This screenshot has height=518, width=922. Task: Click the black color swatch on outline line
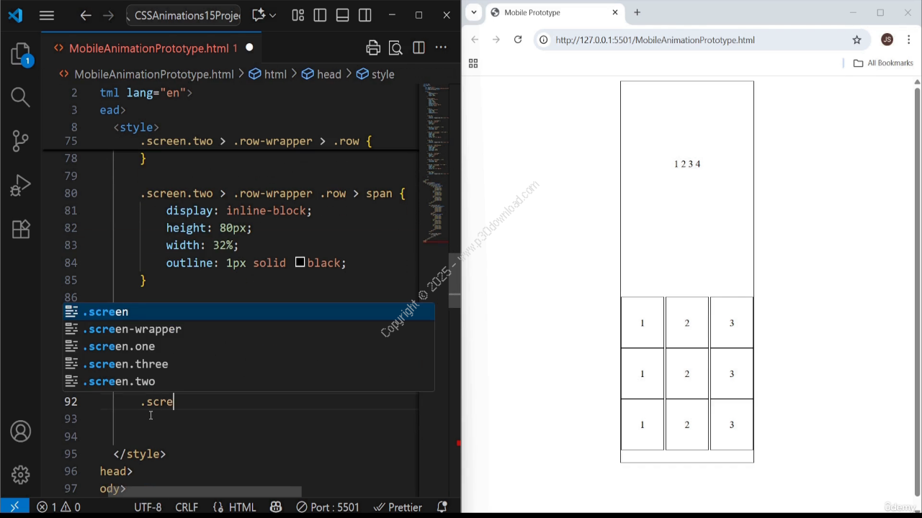tap(300, 263)
